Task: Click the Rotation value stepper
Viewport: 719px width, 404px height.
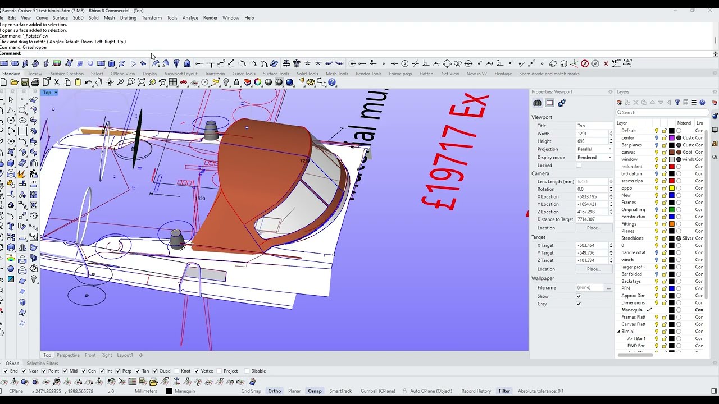Action: (611, 189)
